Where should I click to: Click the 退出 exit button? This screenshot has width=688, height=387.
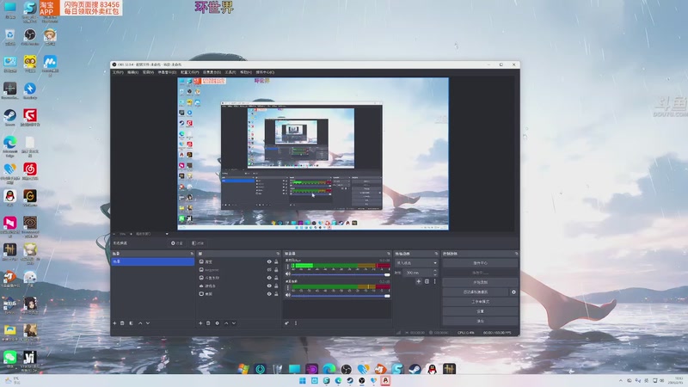point(480,321)
